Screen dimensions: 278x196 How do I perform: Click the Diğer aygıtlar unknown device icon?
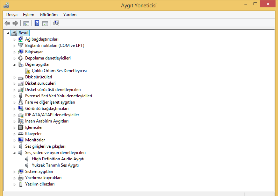[x=21, y=64]
